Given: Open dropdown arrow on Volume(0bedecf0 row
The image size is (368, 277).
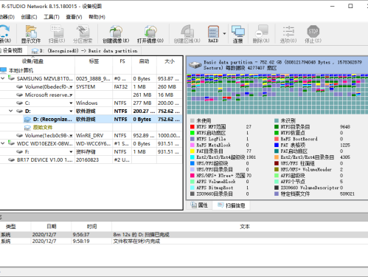Looking at the screenshot, I should [x=71, y=87].
